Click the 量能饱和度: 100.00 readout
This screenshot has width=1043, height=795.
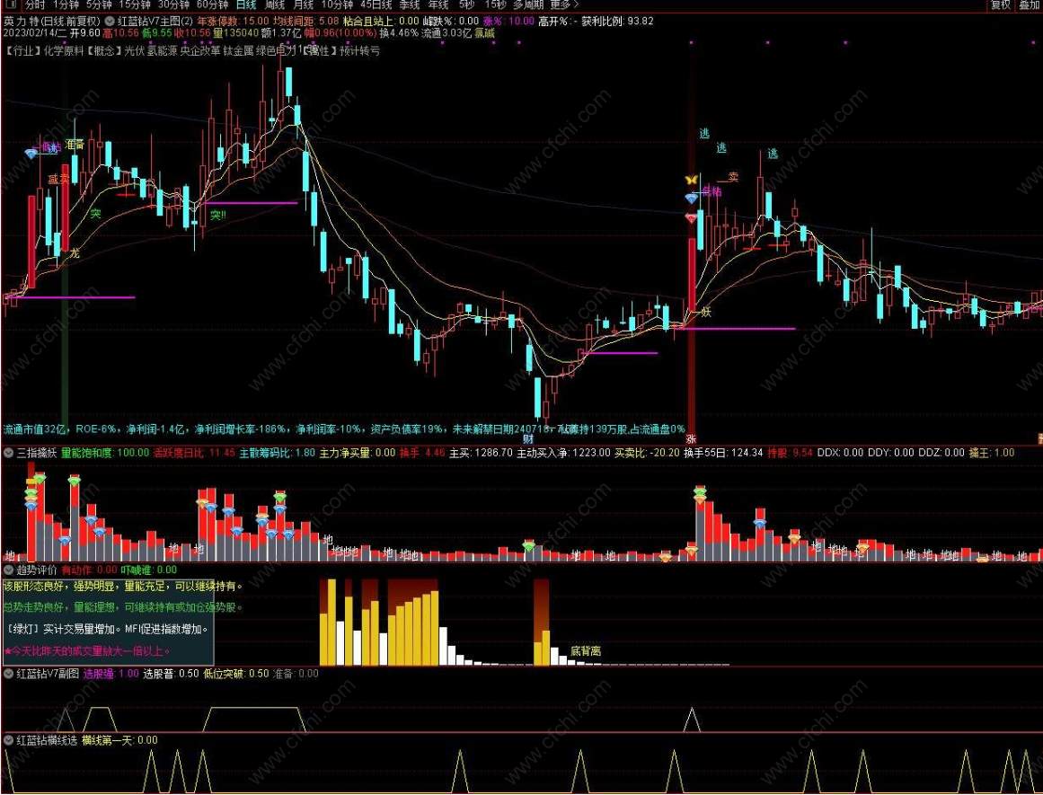click(105, 453)
